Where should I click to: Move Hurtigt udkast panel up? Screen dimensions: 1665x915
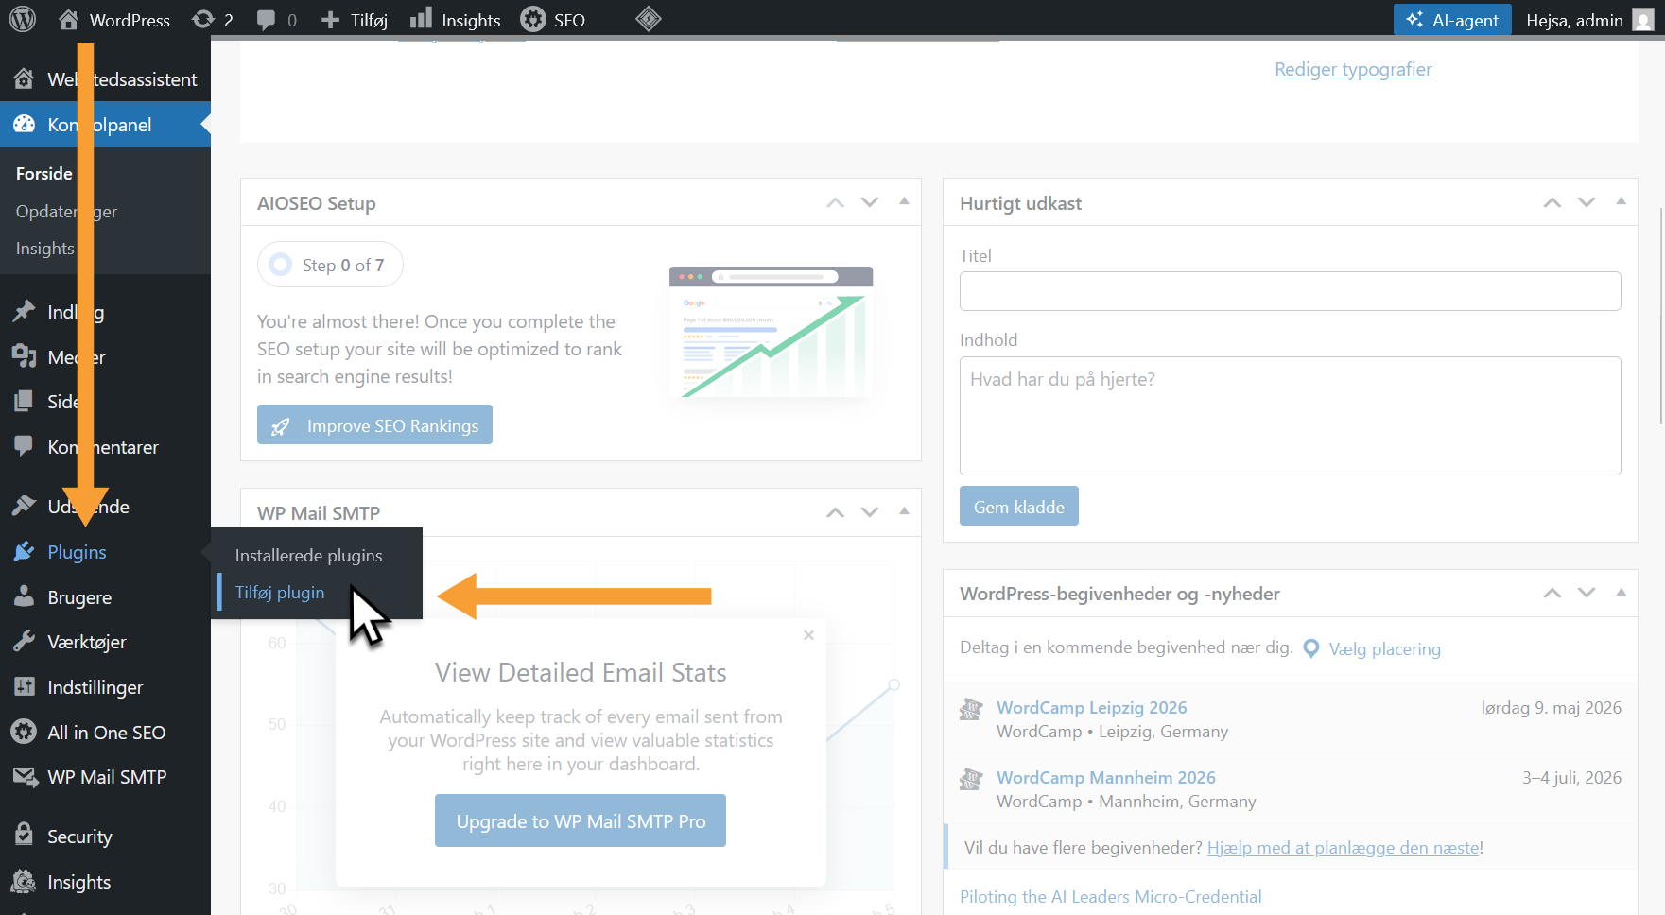1552,202
